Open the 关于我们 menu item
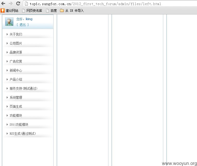 (x=16, y=34)
